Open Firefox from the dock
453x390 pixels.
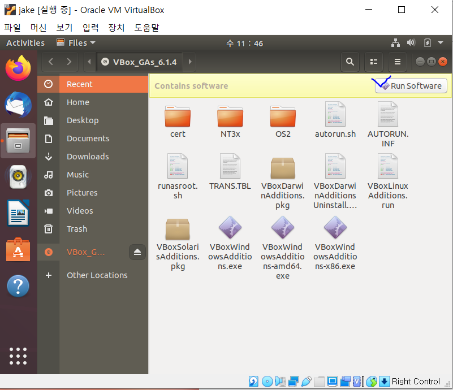coord(18,68)
